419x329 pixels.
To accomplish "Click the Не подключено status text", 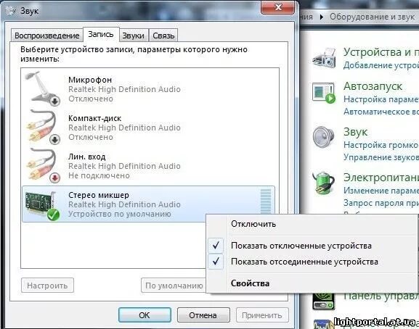I will click(99, 175).
